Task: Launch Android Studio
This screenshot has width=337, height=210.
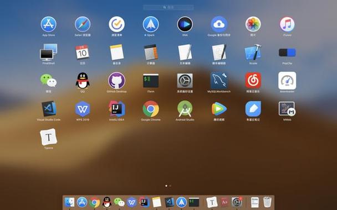Action: click(x=185, y=109)
